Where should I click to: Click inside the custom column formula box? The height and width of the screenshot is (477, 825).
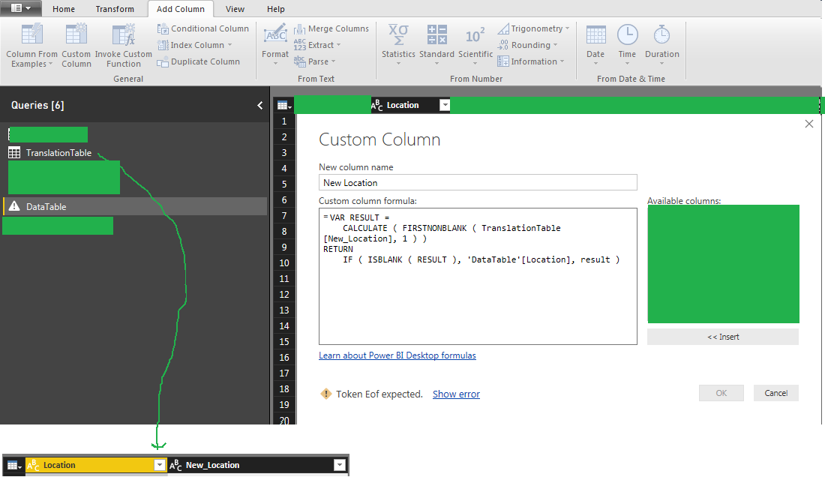tap(478, 276)
